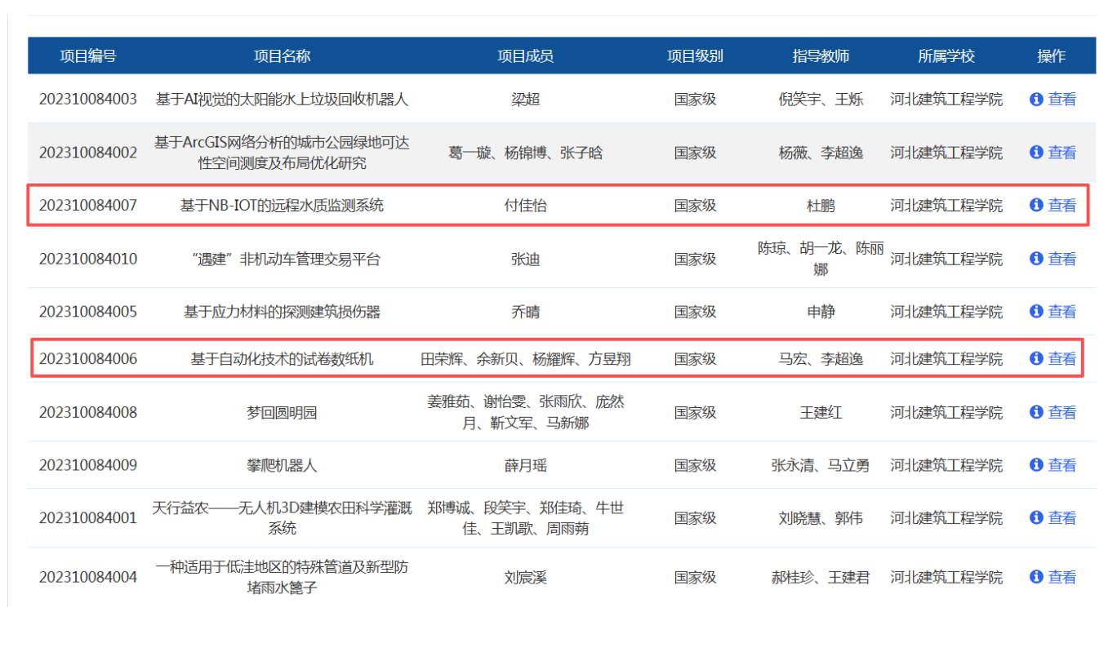Click the member name 付佳怡
1117x661 pixels.
[525, 206]
